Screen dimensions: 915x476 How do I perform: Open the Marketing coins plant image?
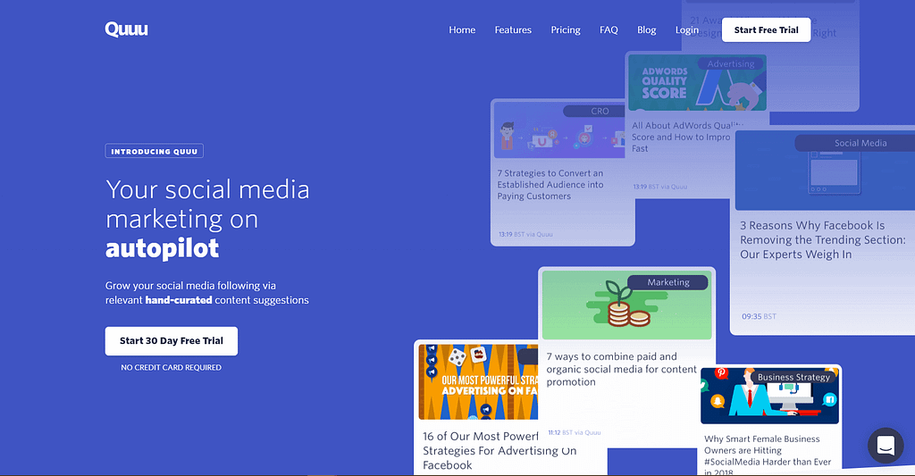click(x=626, y=305)
